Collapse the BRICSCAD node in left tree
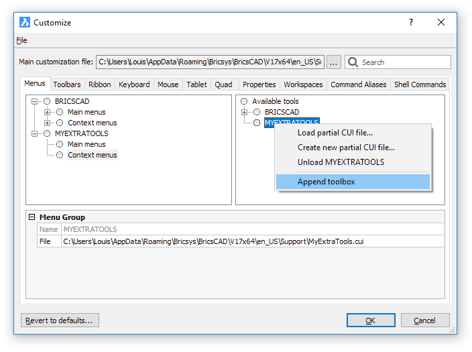 click(35, 101)
